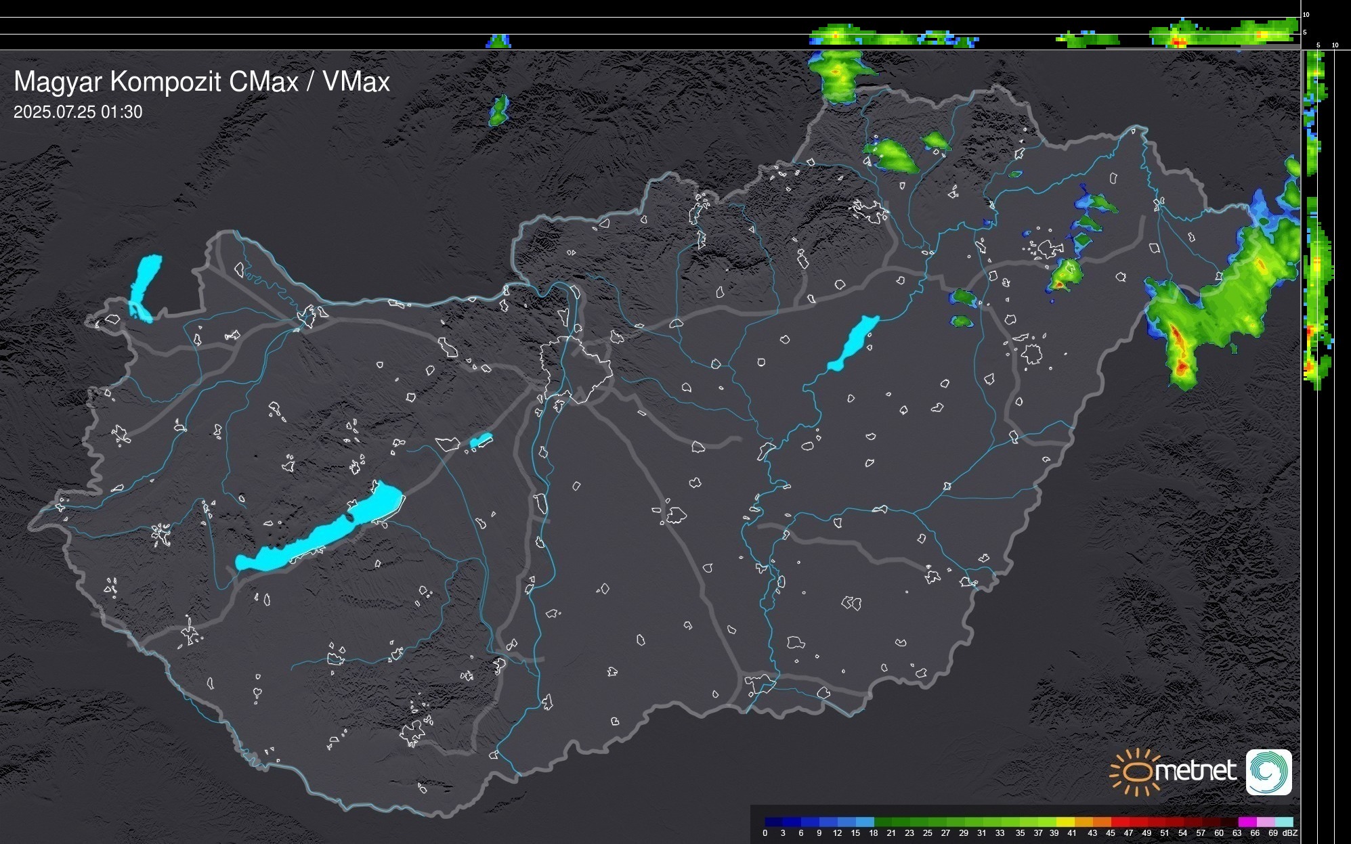Click the Budapest city boundary outline
Image resolution: width=1351 pixels, height=844 pixels.
click(576, 369)
